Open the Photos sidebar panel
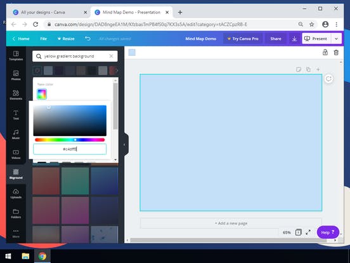Image resolution: width=350 pixels, height=263 pixels. [16, 76]
